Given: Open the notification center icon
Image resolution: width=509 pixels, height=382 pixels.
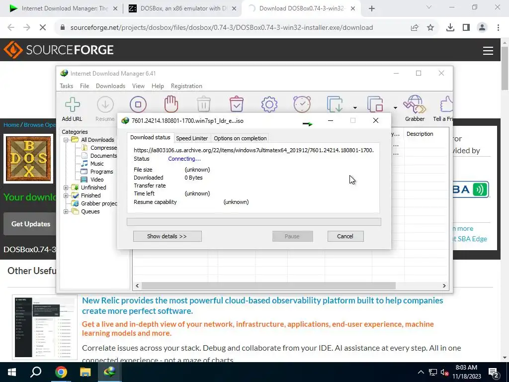Looking at the screenshot, I should click(494, 373).
